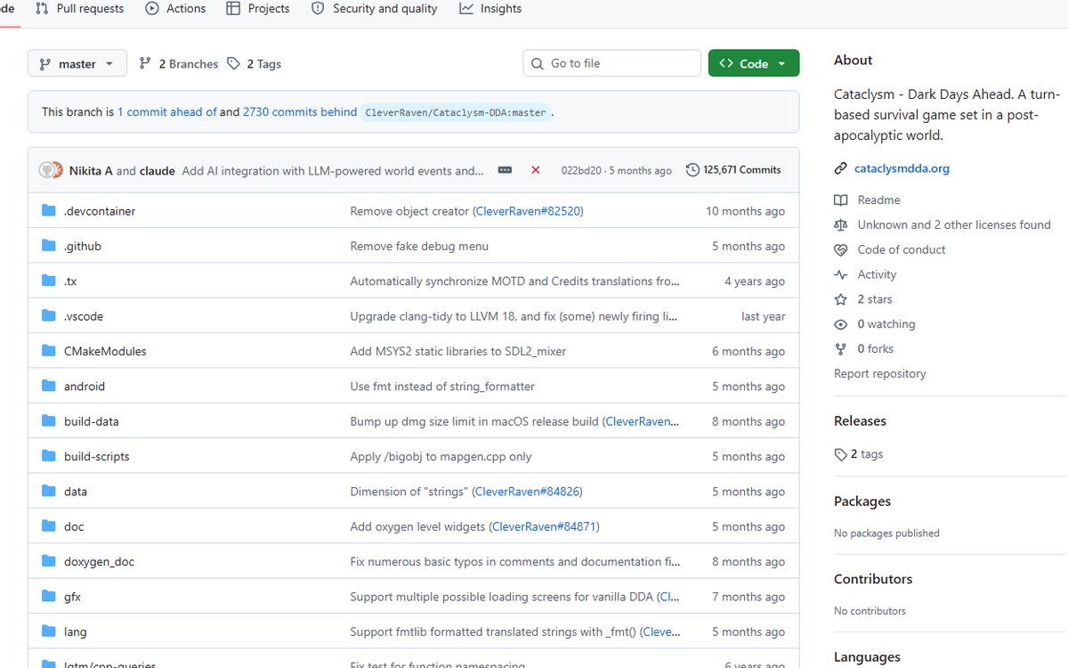Open the master branch dropdown
The image size is (1068, 668).
point(77,64)
